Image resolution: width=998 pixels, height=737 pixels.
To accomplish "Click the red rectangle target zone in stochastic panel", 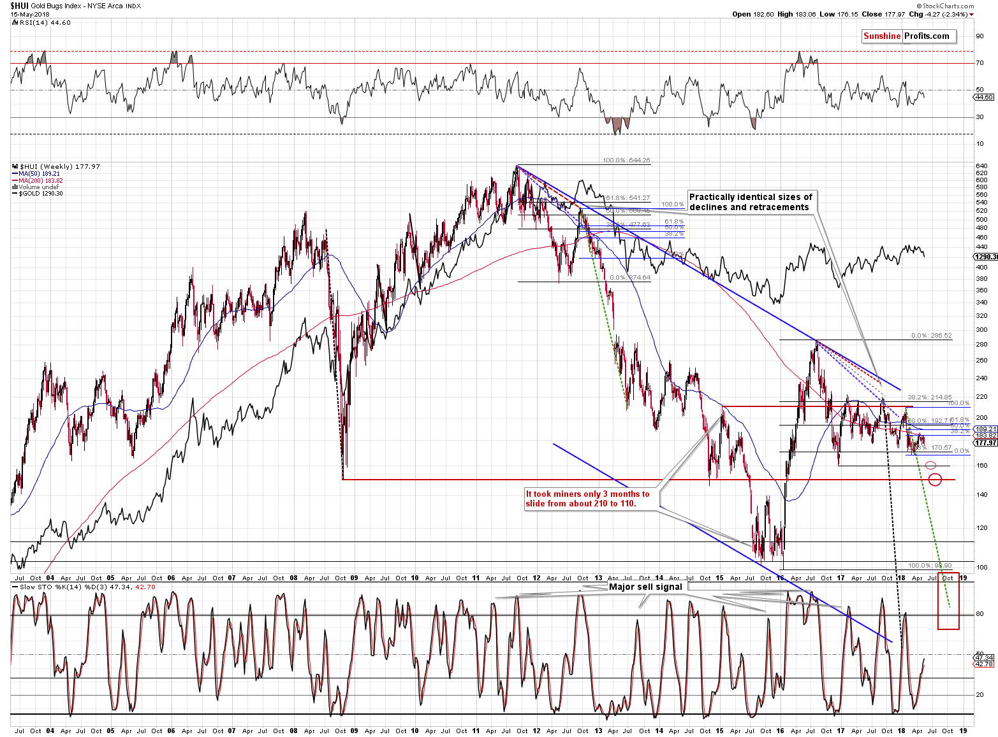I will point(948,601).
